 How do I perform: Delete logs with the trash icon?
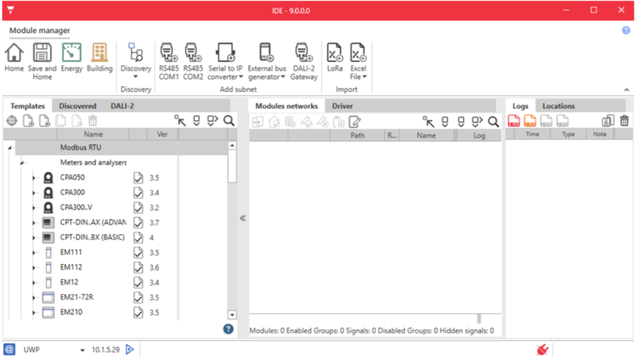tap(624, 121)
